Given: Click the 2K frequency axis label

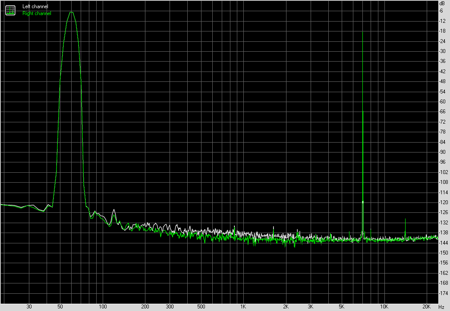Looking at the screenshot, I should (286, 307).
